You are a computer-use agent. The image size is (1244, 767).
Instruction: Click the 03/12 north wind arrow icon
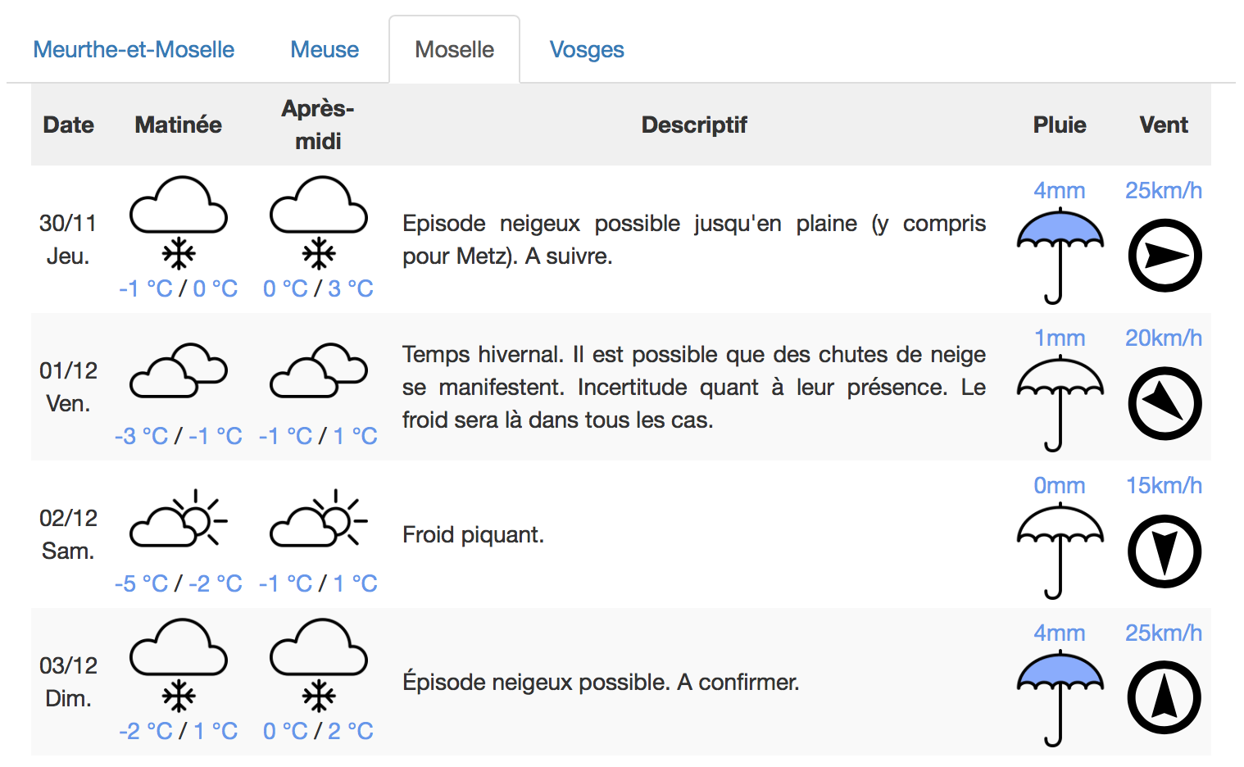[1165, 698]
